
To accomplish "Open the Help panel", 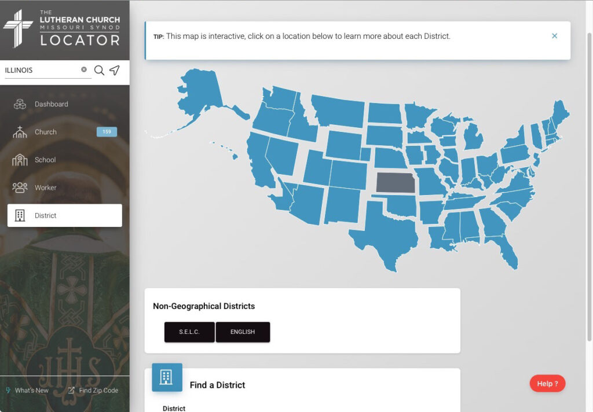I will click(x=547, y=383).
